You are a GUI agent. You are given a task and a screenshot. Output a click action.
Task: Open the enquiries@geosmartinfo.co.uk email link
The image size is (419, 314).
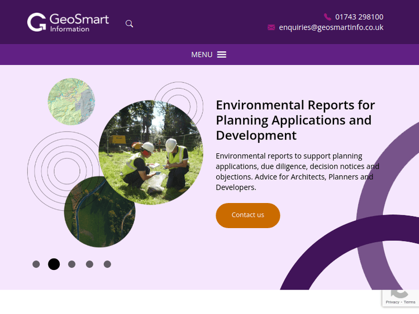click(331, 27)
